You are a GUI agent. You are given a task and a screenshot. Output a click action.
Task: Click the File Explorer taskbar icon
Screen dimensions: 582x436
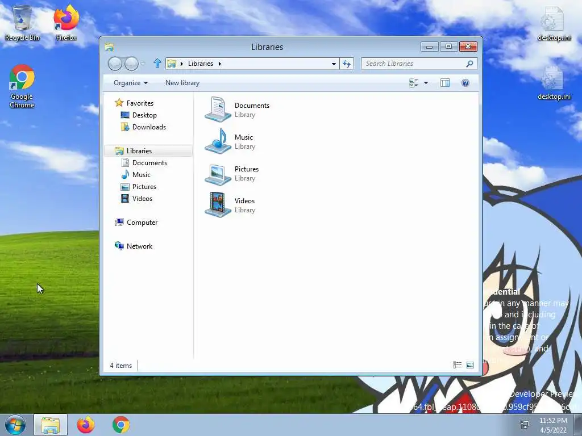[x=51, y=425]
